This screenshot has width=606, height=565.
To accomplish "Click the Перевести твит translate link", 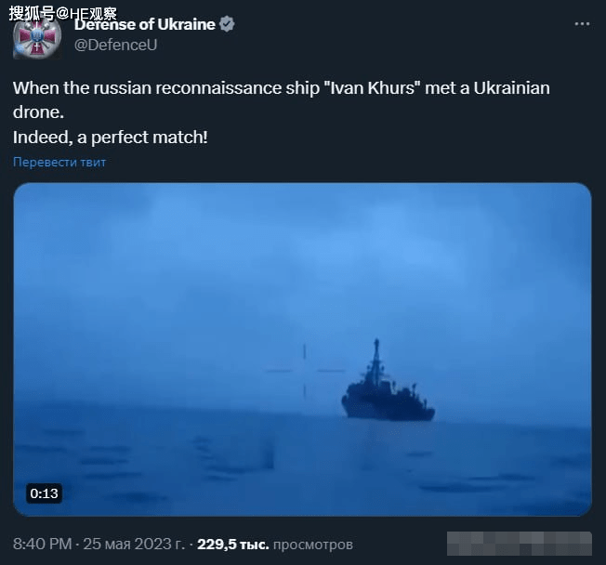I will [x=59, y=163].
